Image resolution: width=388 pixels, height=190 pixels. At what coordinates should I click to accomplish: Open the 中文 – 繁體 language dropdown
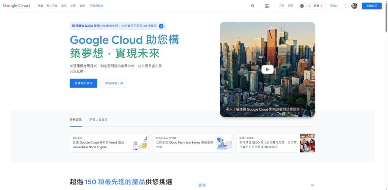pos(311,6)
